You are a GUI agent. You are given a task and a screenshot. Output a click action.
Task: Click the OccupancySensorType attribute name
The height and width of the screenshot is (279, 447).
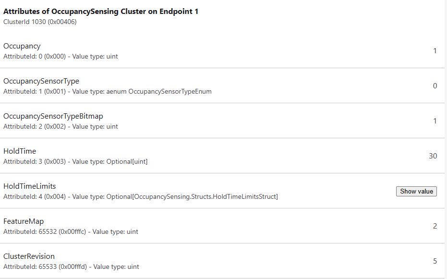click(x=41, y=81)
